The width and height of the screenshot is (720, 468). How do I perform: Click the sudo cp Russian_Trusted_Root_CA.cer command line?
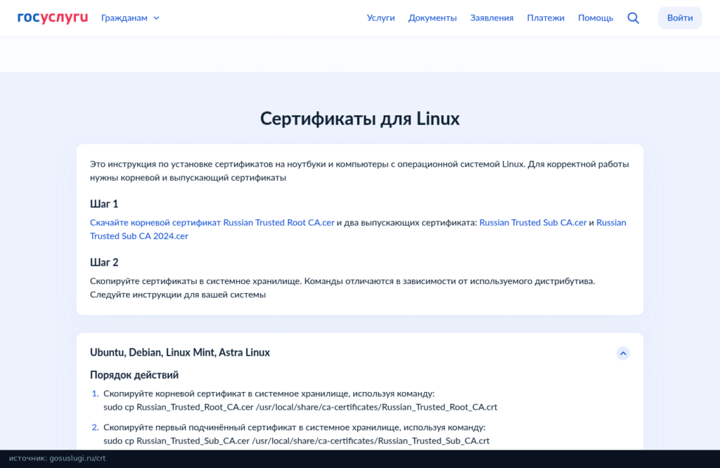click(x=300, y=407)
